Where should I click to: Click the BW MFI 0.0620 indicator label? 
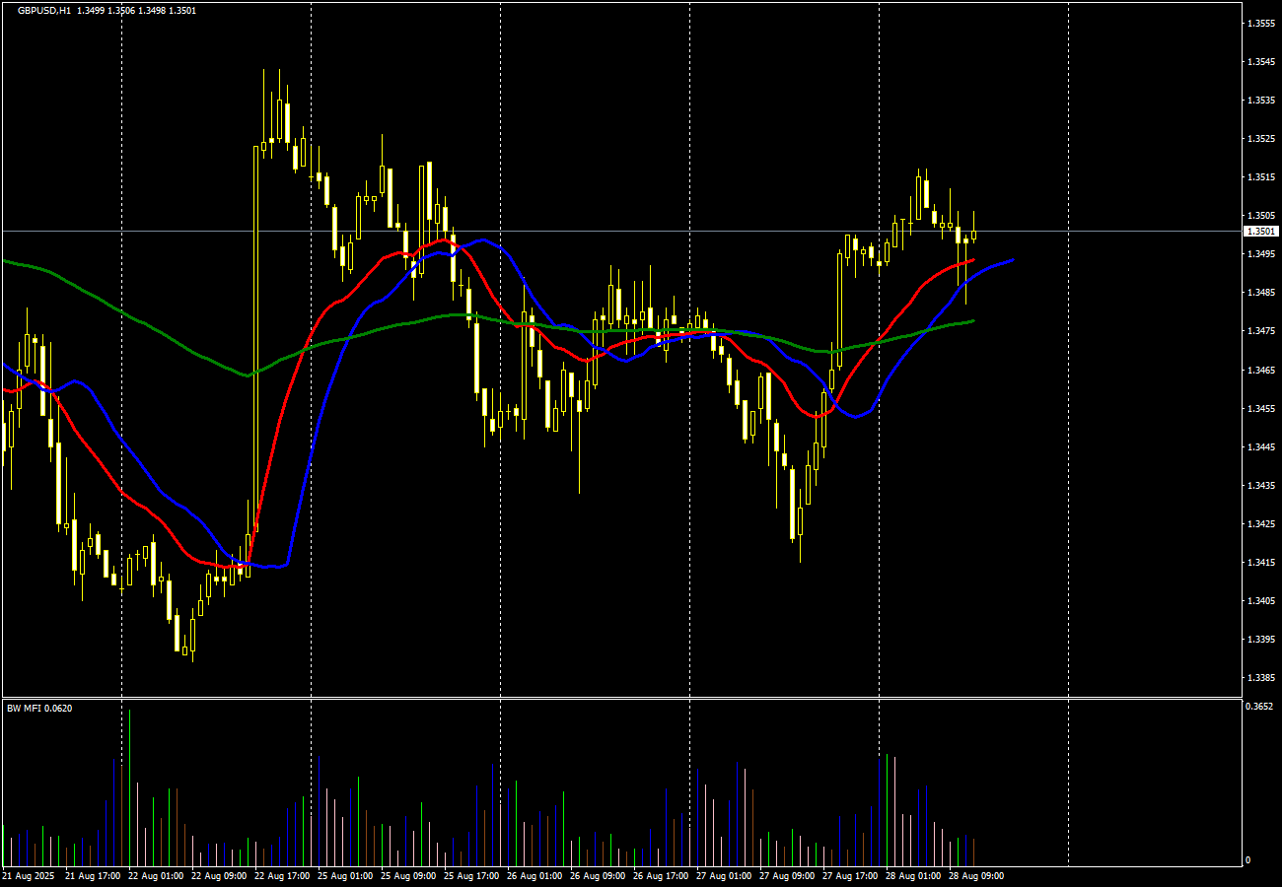coord(39,708)
